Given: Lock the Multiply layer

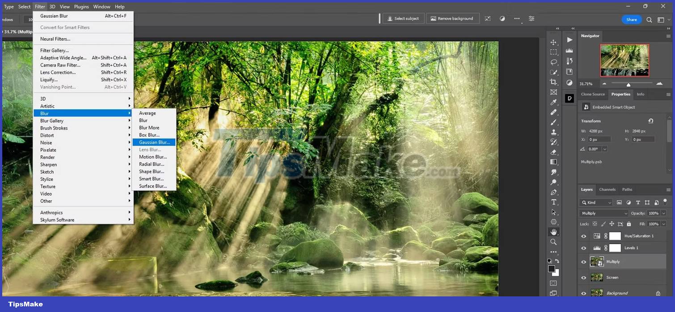Looking at the screenshot, I should tap(629, 224).
